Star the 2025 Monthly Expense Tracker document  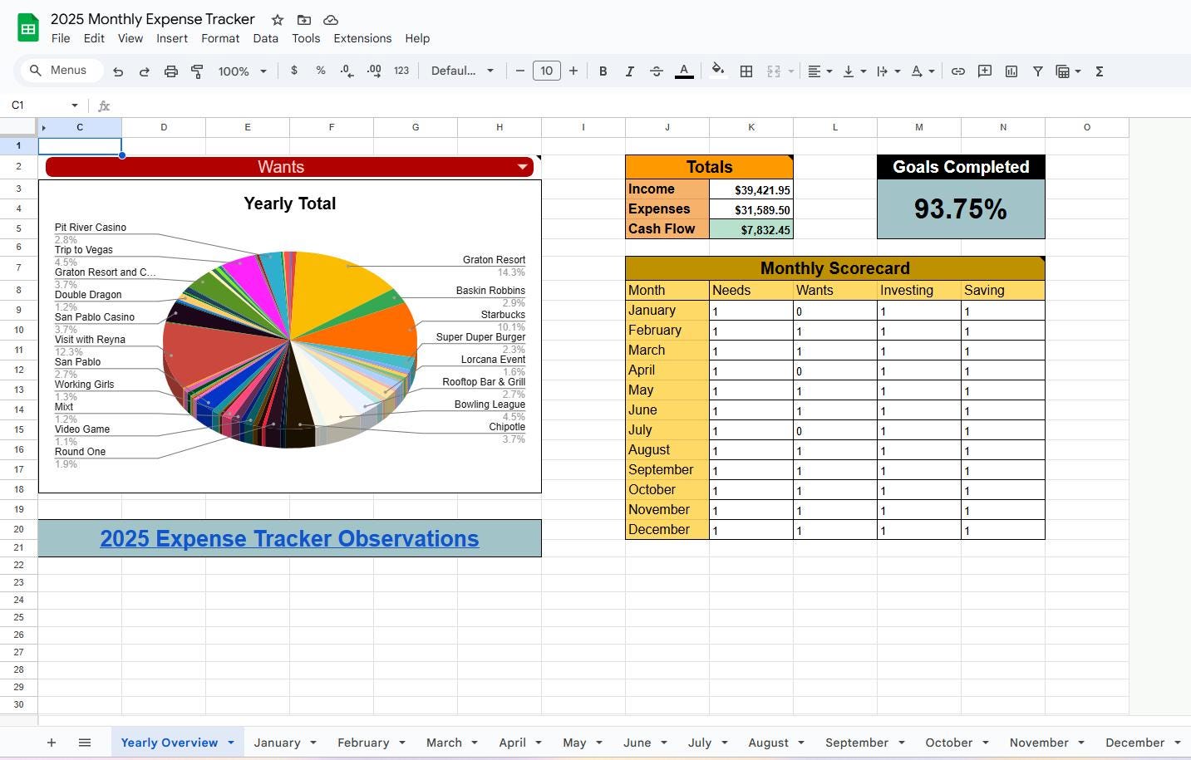[x=278, y=20]
